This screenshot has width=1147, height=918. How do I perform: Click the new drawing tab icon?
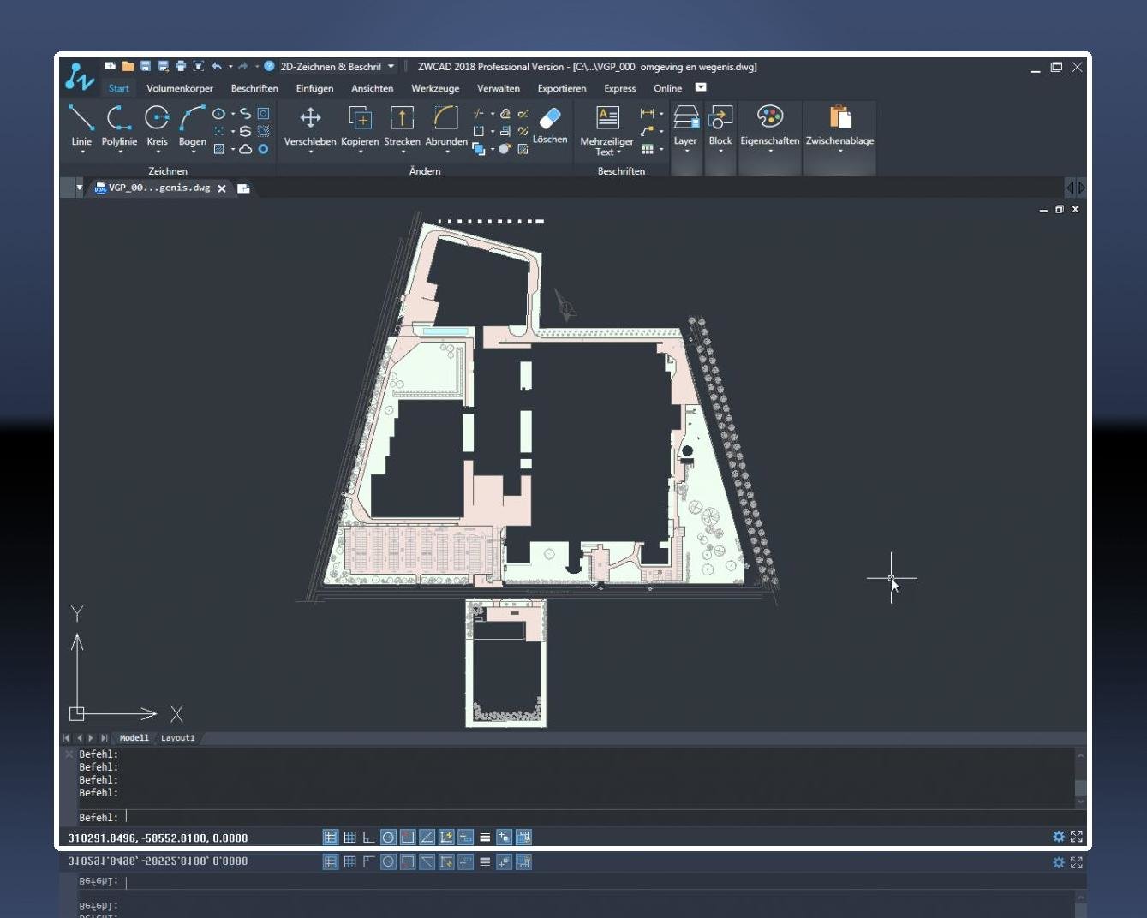point(243,188)
